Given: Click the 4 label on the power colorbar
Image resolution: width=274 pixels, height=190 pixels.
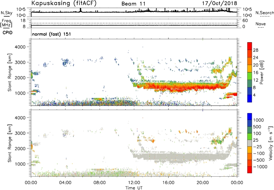Looking at the screenshot, I should tap(254, 95).
